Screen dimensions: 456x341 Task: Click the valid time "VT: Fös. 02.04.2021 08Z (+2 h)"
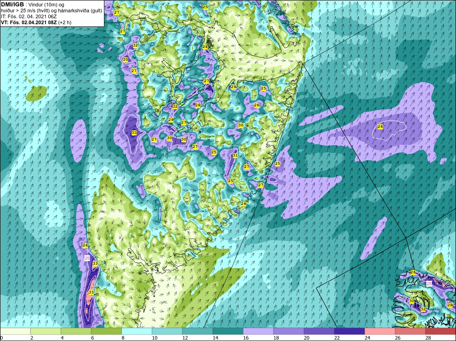[36, 22]
